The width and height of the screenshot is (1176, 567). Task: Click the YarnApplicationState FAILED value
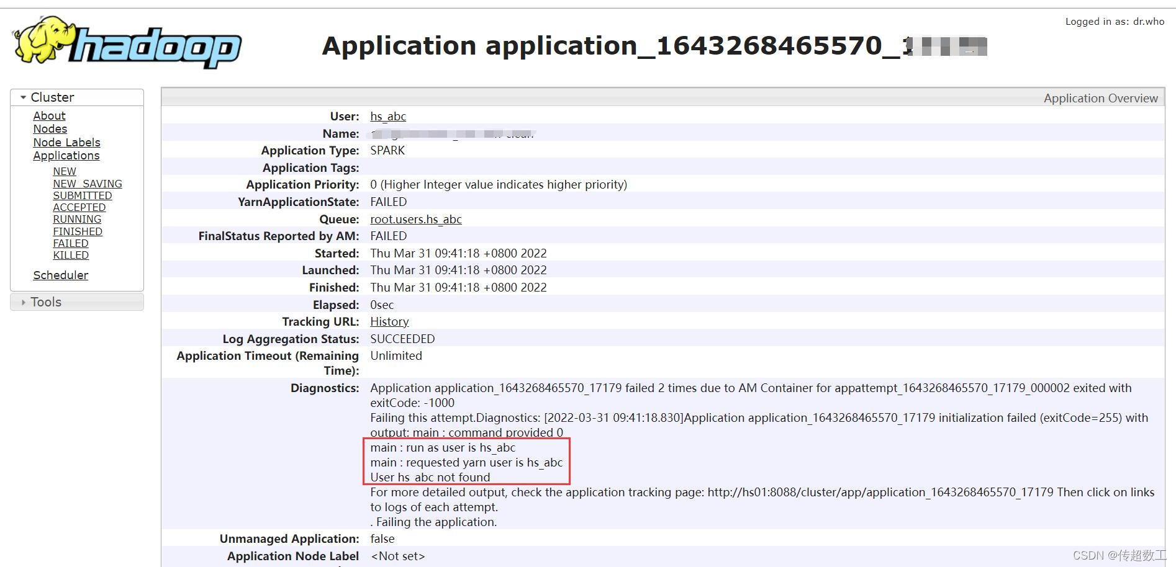click(x=389, y=202)
